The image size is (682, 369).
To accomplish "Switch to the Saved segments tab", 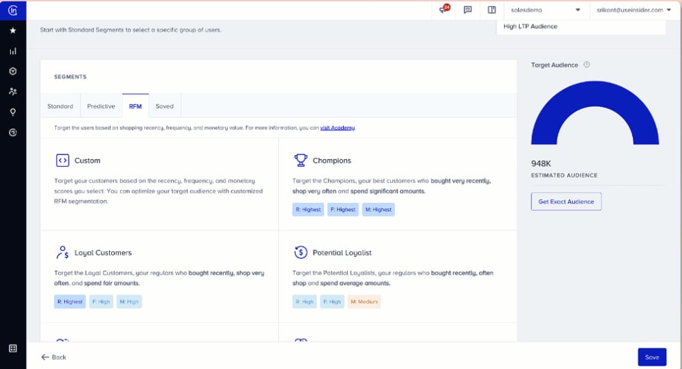I will pyautogui.click(x=164, y=106).
